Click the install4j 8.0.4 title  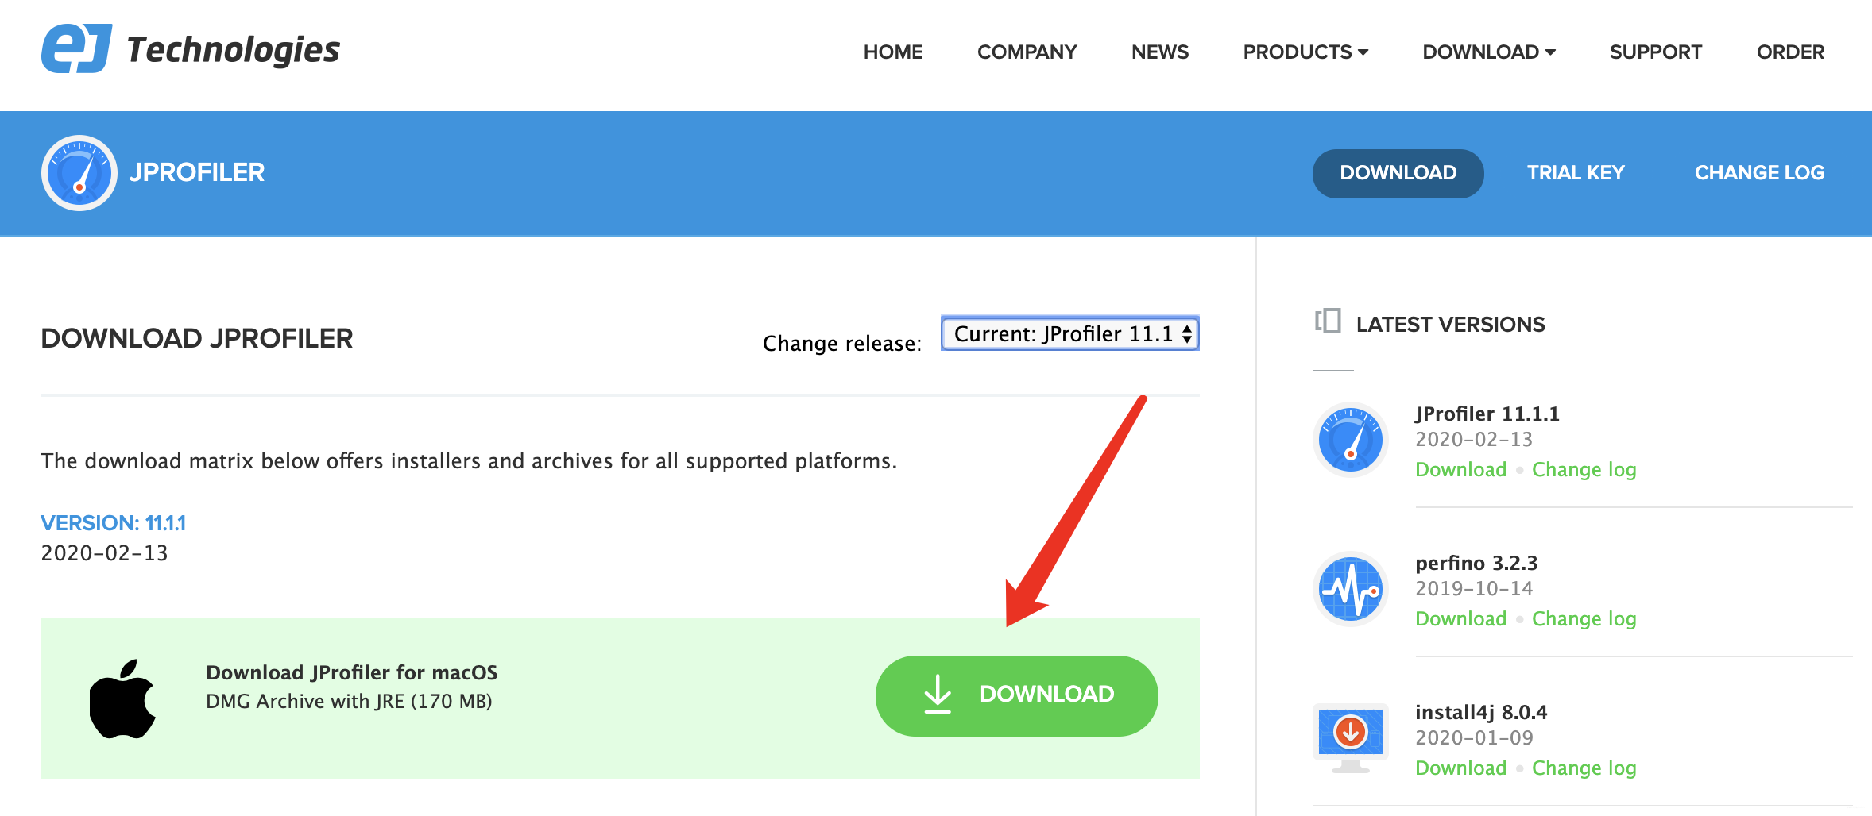[x=1481, y=712]
